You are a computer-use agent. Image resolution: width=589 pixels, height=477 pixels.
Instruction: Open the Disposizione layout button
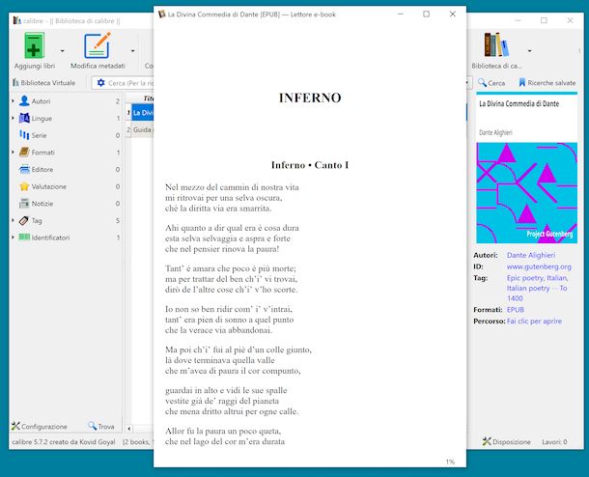point(507,441)
